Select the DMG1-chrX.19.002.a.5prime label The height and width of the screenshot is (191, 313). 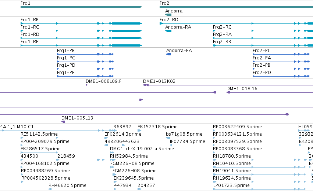click(x=142, y=149)
